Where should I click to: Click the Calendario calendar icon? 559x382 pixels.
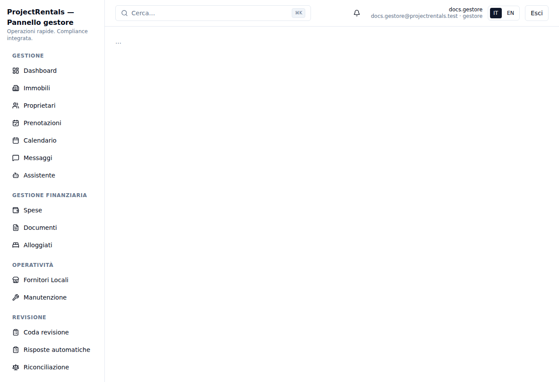tap(16, 140)
